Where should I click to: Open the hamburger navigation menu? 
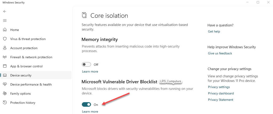(x=5, y=20)
